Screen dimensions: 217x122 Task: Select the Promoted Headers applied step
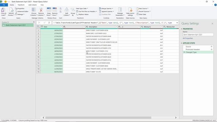[x=198, y=49]
